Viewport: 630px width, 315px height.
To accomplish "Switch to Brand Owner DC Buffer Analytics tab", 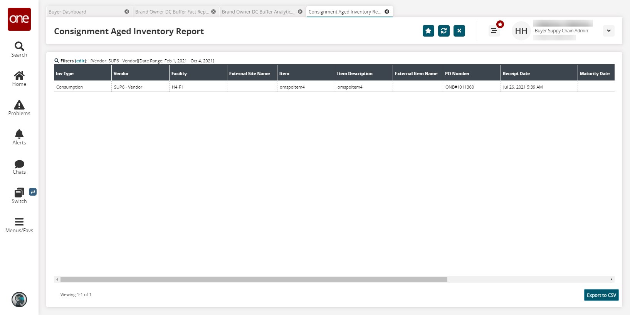I will tap(258, 12).
